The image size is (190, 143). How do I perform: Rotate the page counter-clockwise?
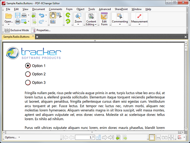[68, 15]
